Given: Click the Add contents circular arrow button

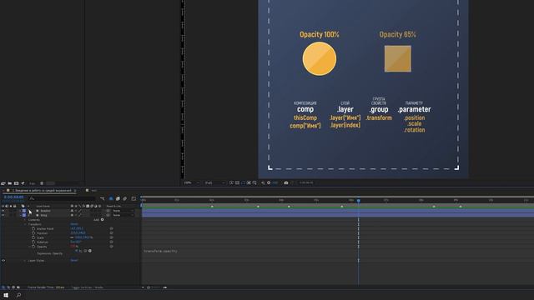Looking at the screenshot, I should (x=102, y=220).
